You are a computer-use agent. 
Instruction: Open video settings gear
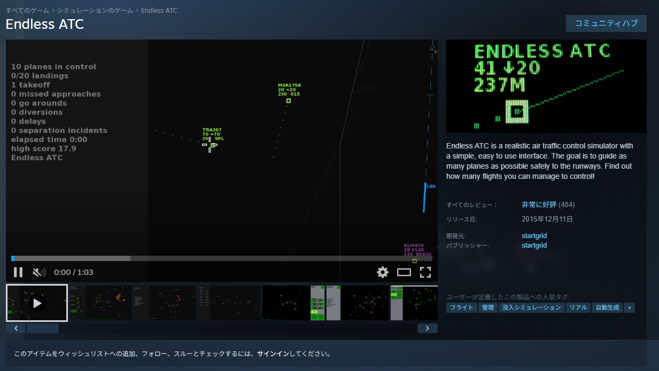click(383, 272)
